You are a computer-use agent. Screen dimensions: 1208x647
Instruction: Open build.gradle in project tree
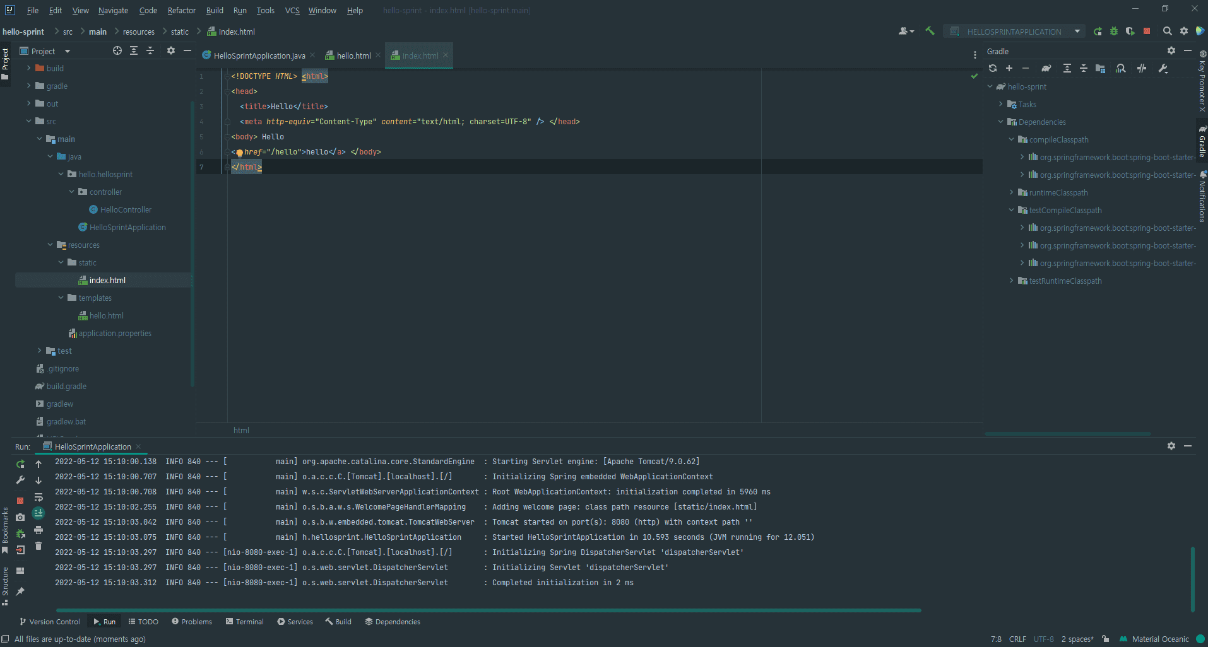[66, 386]
